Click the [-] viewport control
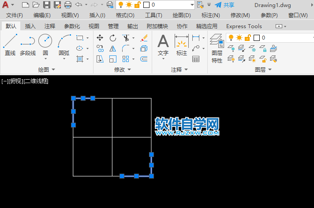 [x=5, y=81]
